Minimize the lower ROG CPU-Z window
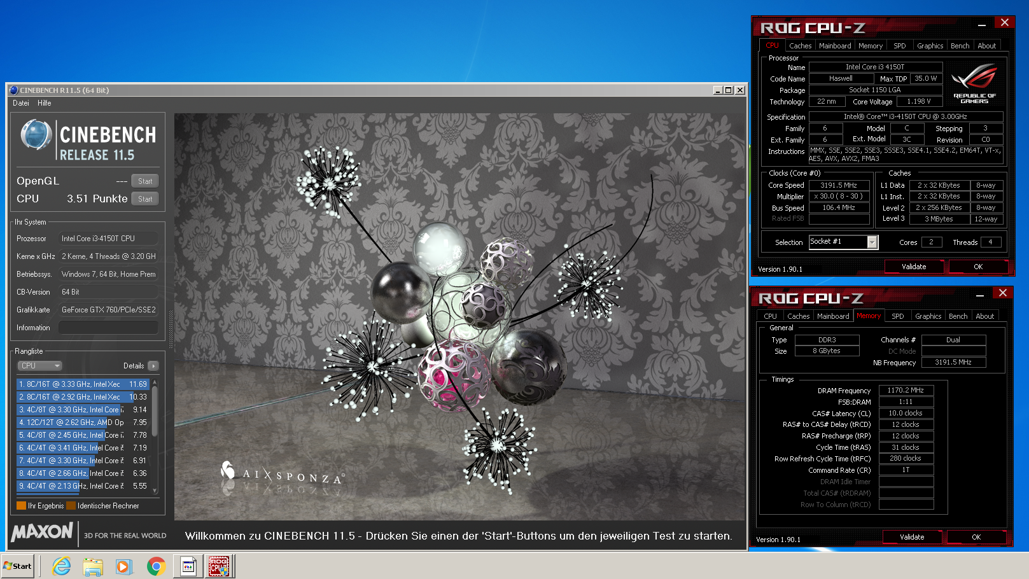 point(980,295)
